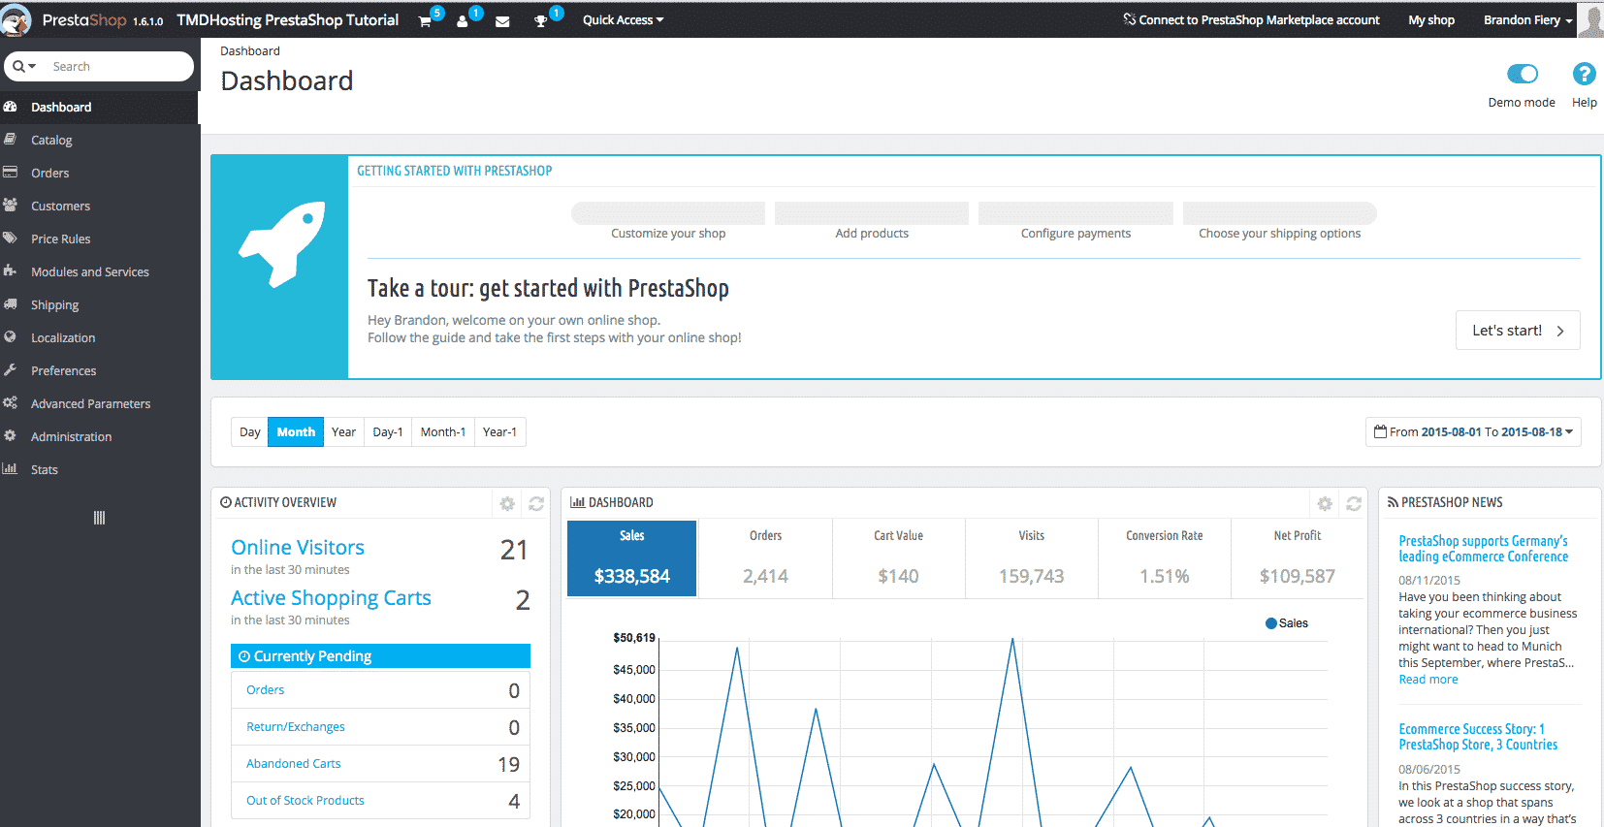Screen dimensions: 1604x827
Task: Click the Stats bar chart icon
Action: [10, 469]
